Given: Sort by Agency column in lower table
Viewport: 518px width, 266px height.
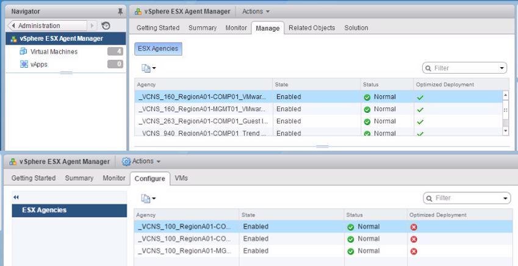Looking at the screenshot, I should pos(187,215).
